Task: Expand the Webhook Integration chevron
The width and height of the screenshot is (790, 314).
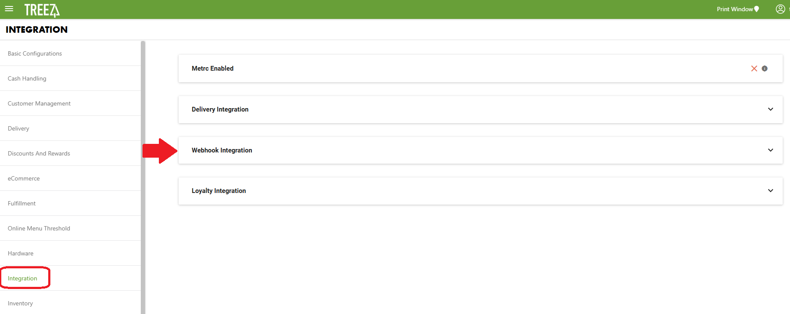Action: 770,150
